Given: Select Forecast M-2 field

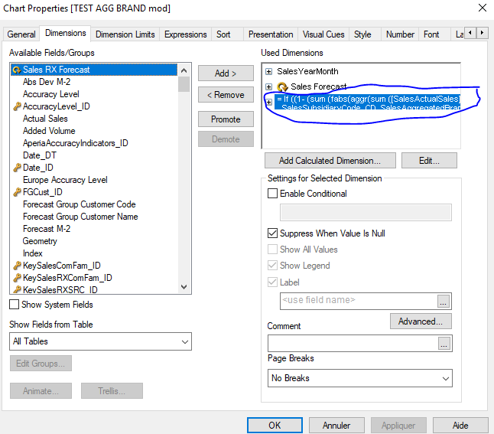Looking at the screenshot, I should coord(47,229).
